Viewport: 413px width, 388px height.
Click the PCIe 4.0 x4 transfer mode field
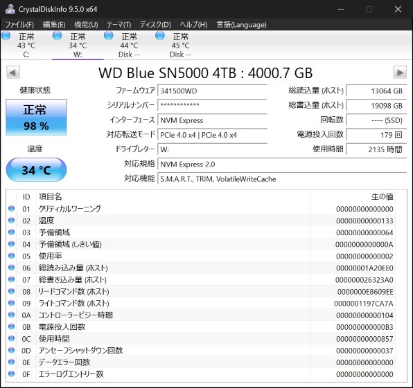[212, 135]
